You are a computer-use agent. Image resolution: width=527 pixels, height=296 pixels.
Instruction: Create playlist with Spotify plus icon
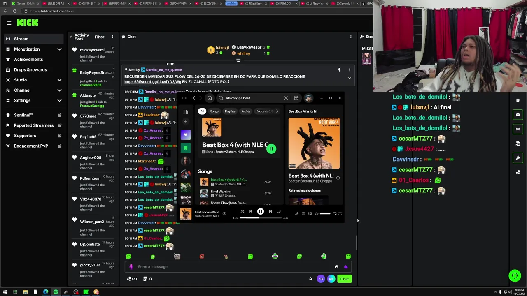[x=186, y=122]
